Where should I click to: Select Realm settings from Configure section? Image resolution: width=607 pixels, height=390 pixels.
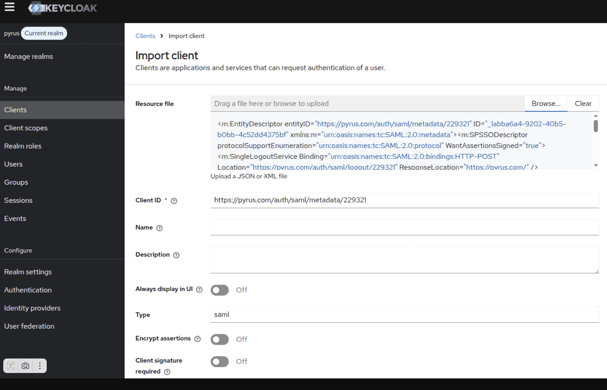tap(28, 272)
